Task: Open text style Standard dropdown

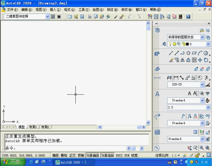Action: coord(202,100)
